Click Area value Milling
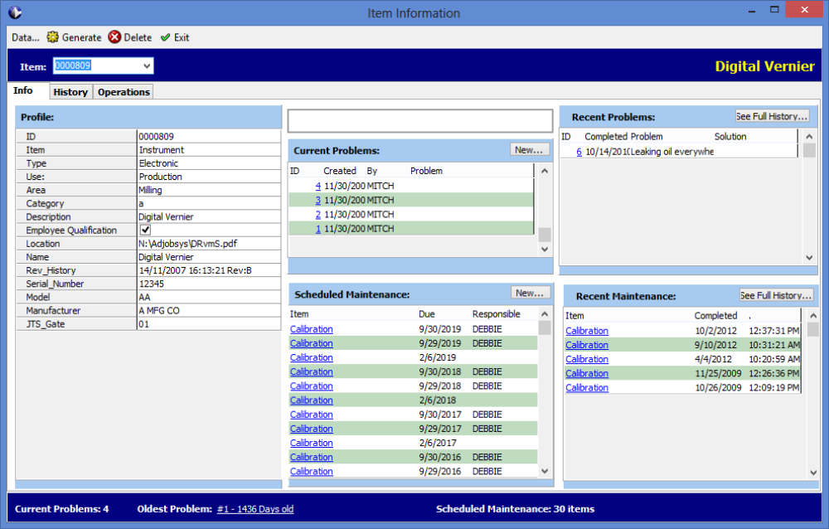Image resolution: width=829 pixels, height=529 pixels. (x=209, y=190)
